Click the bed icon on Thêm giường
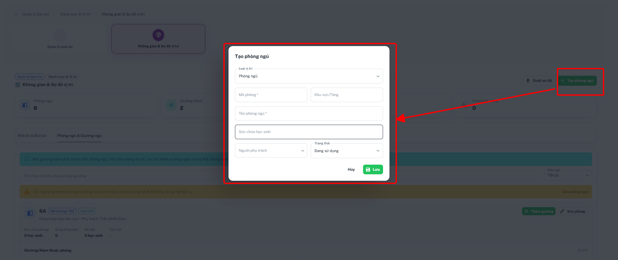 pyautogui.click(x=526, y=211)
